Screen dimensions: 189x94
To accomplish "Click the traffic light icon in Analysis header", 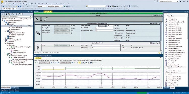I will pos(41,19).
